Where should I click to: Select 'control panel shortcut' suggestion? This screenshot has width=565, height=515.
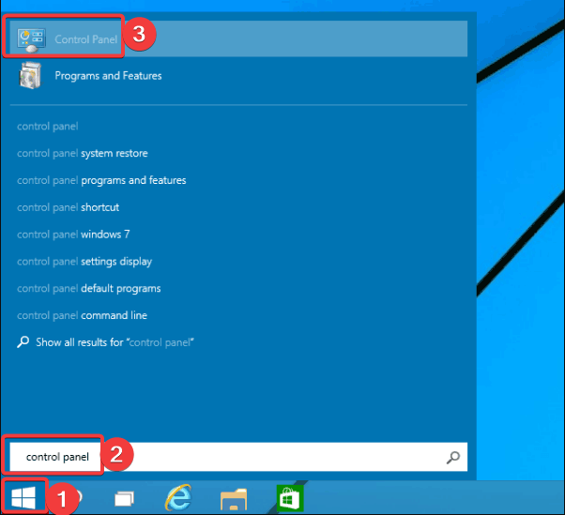coord(68,207)
